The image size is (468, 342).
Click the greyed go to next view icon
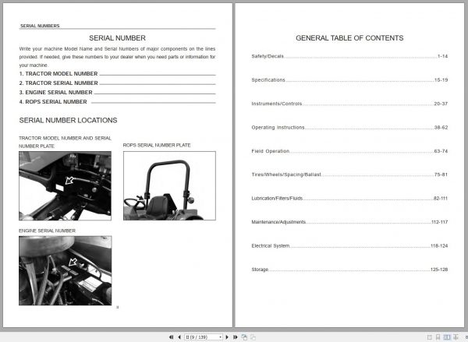pyautogui.click(x=253, y=337)
